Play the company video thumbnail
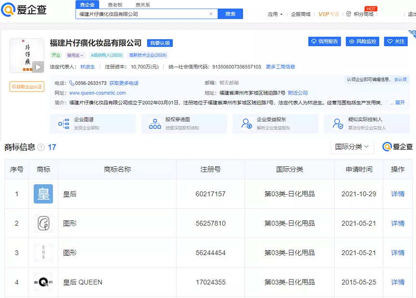 [x=38, y=67]
